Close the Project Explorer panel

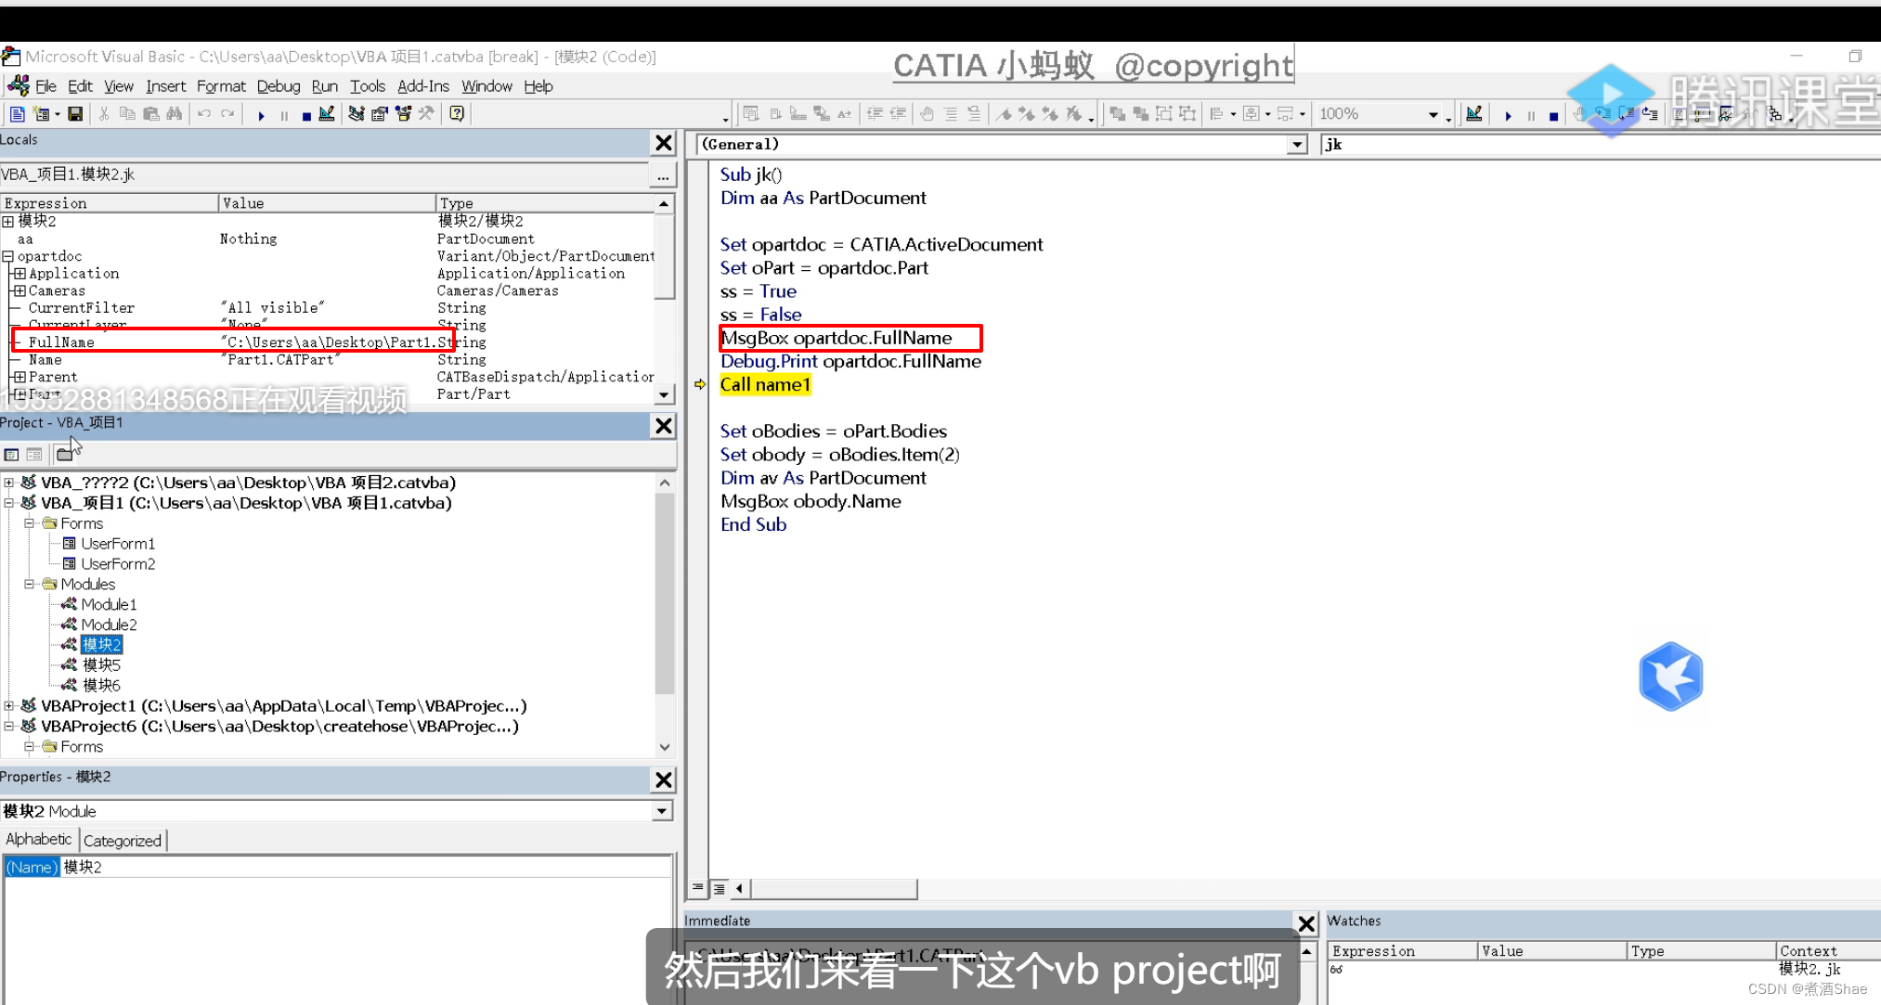coord(664,426)
